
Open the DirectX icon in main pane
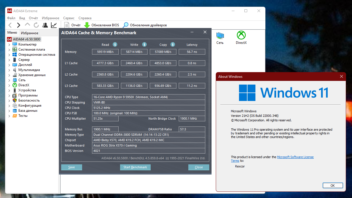(x=241, y=38)
